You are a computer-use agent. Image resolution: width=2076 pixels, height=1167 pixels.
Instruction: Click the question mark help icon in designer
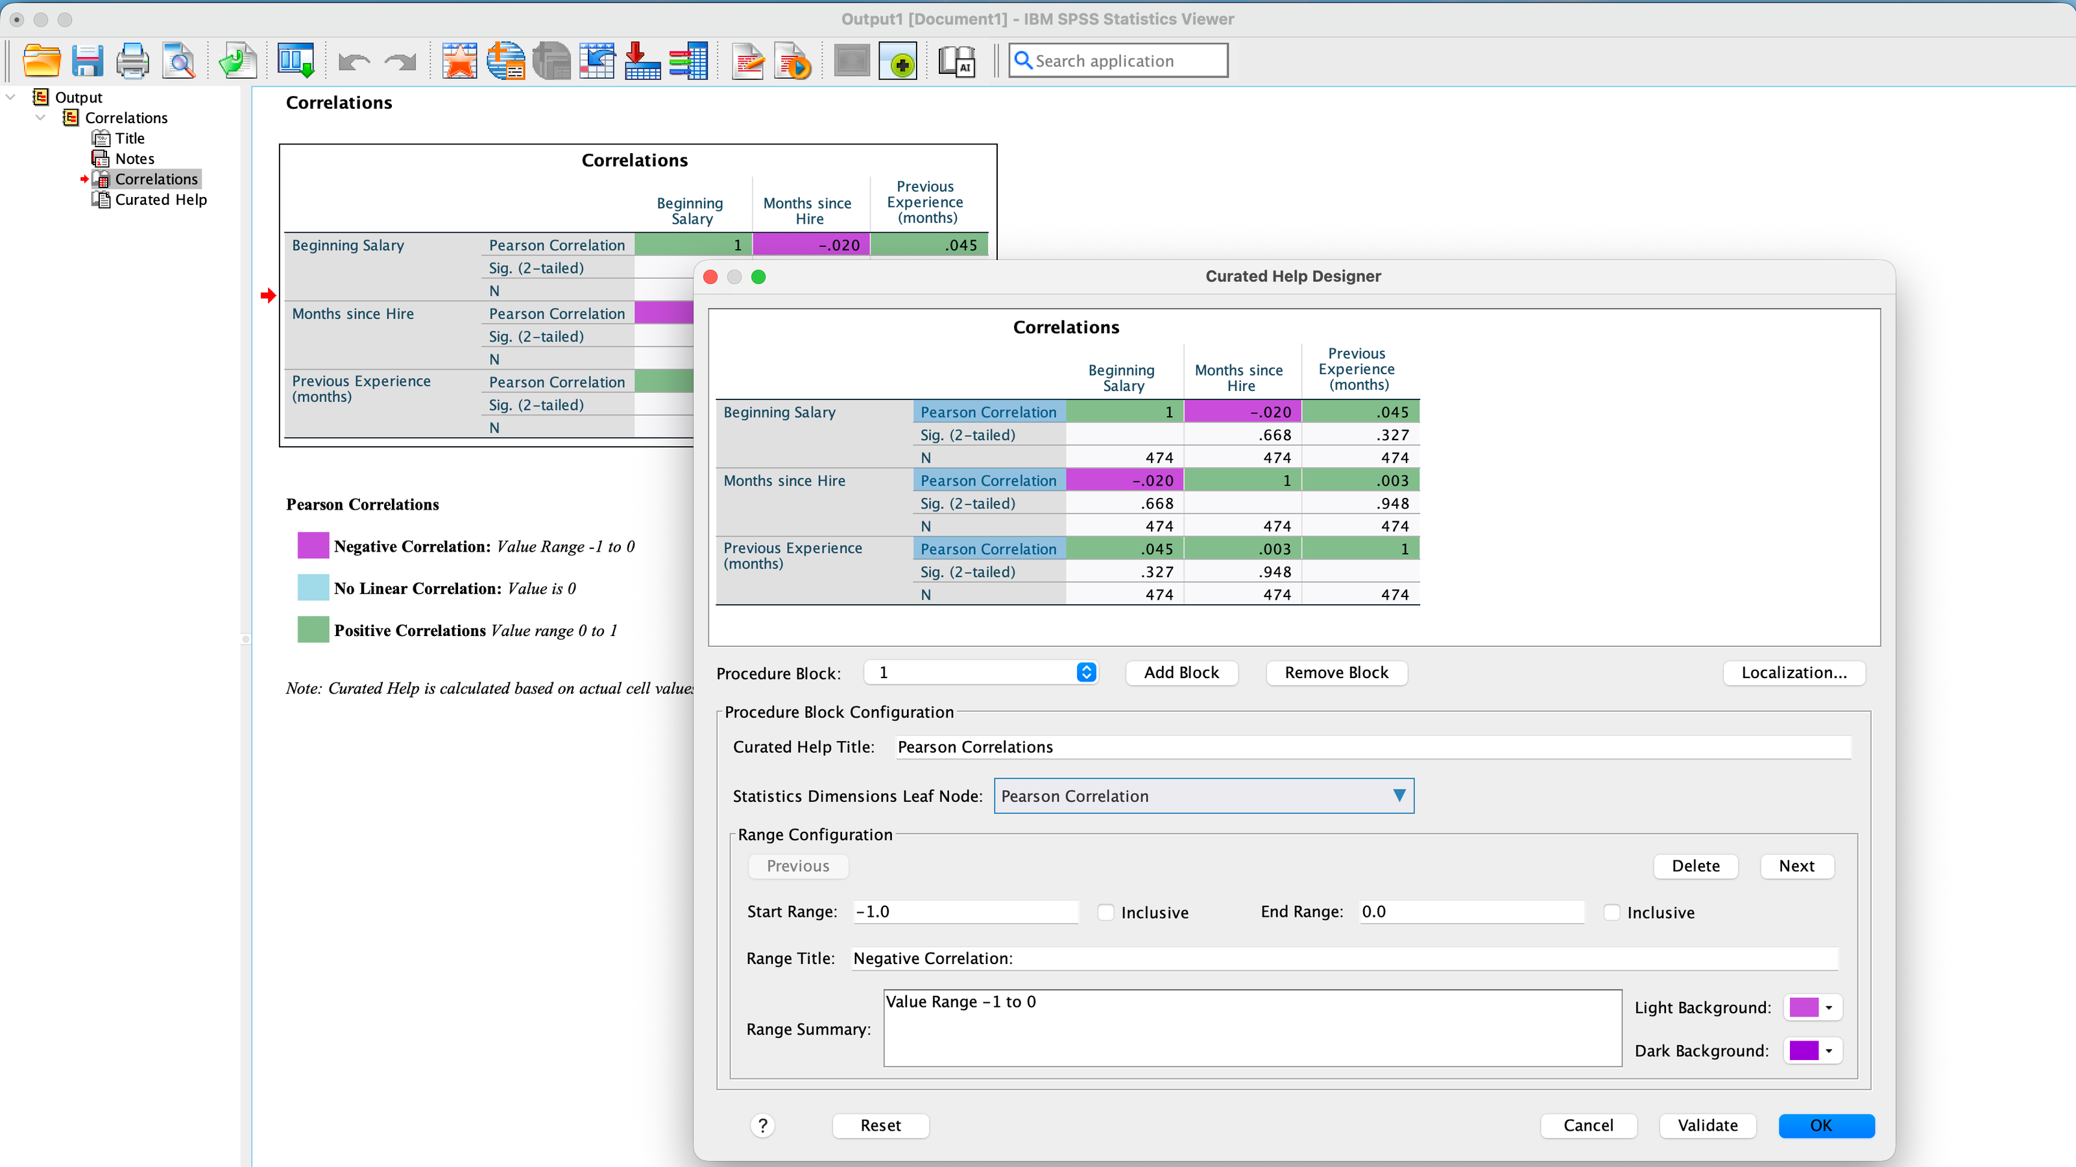762,1125
